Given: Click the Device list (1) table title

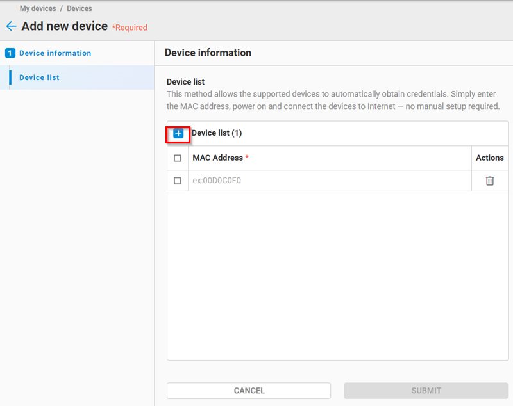Looking at the screenshot, I should pyautogui.click(x=217, y=133).
